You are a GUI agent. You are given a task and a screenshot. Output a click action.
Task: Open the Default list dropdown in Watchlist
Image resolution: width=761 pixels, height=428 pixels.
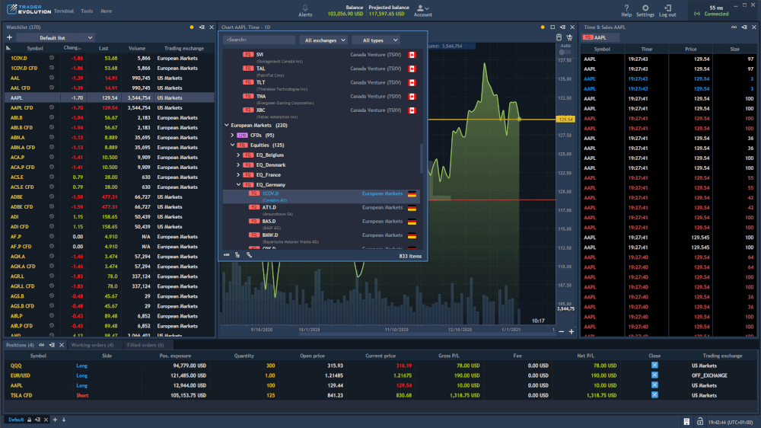point(56,37)
